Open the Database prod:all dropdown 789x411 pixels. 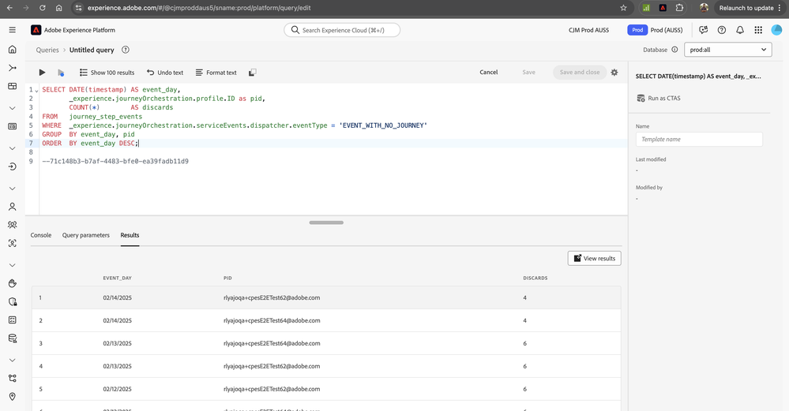pos(727,50)
